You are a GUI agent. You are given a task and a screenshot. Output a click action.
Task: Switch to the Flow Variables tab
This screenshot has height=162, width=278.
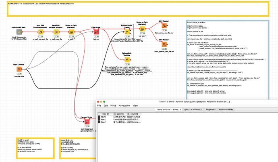pyautogui.click(x=226, y=109)
